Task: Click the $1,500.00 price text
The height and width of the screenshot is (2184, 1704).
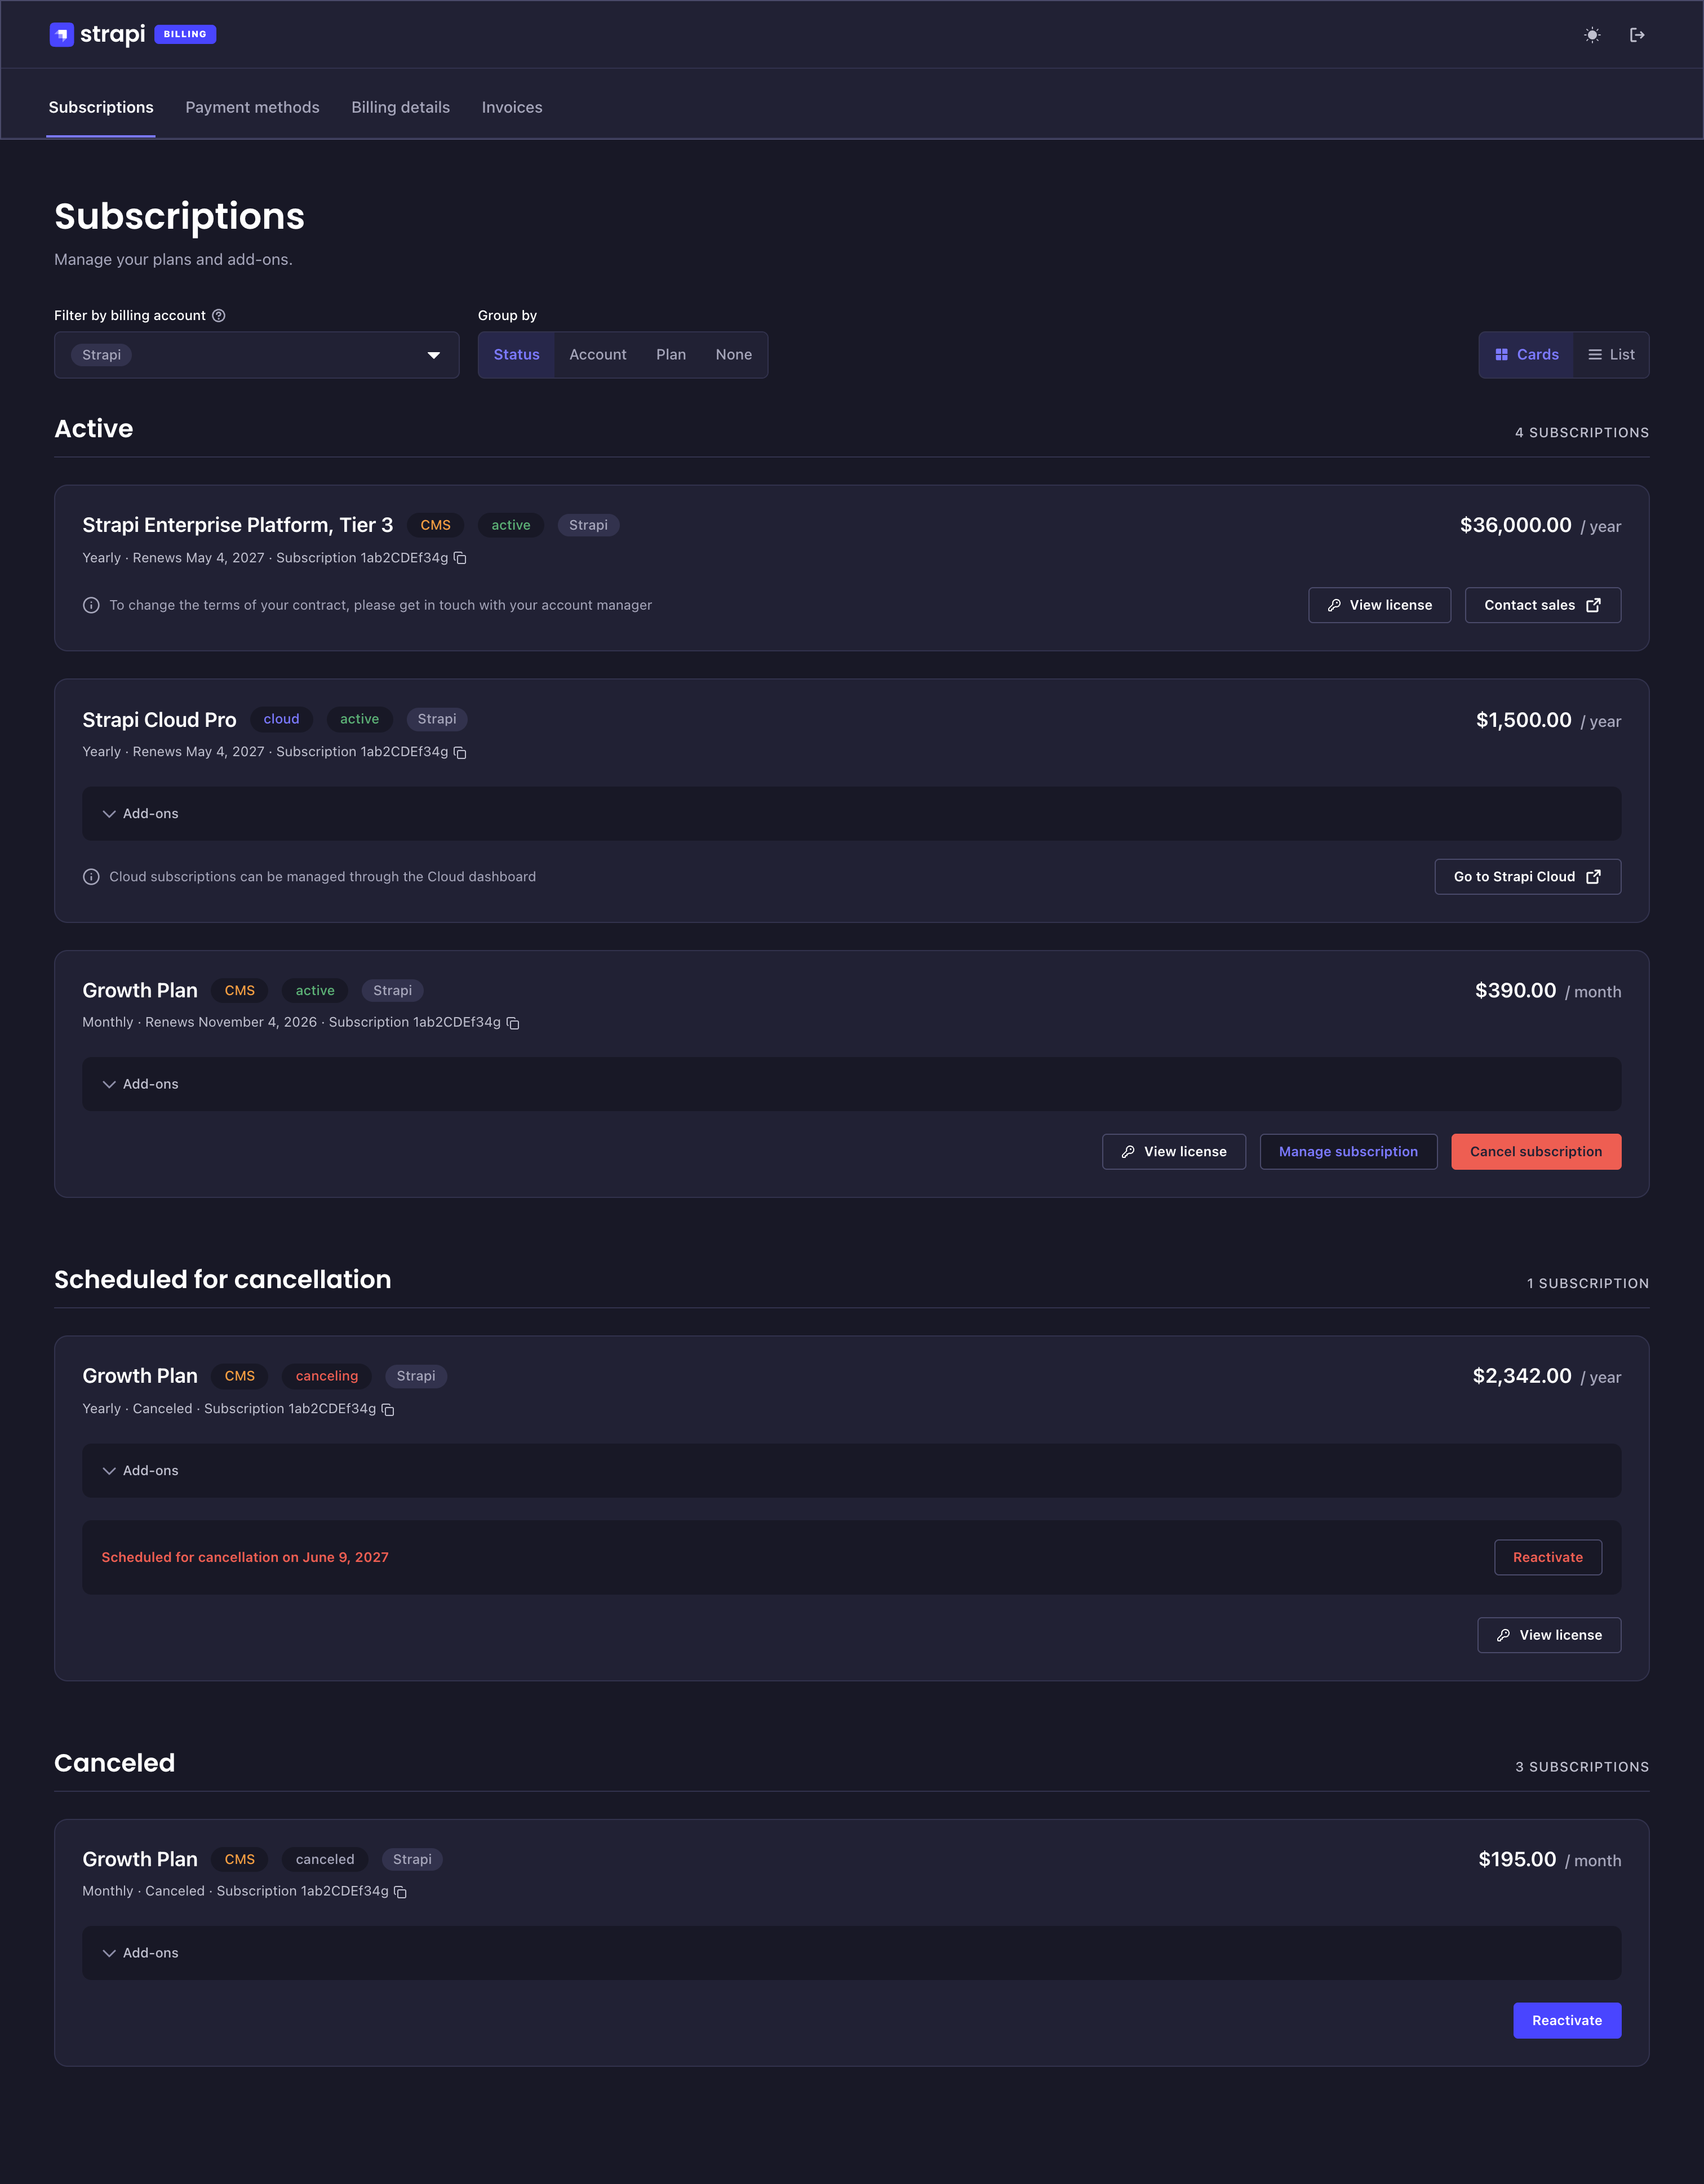Action: (x=1524, y=720)
